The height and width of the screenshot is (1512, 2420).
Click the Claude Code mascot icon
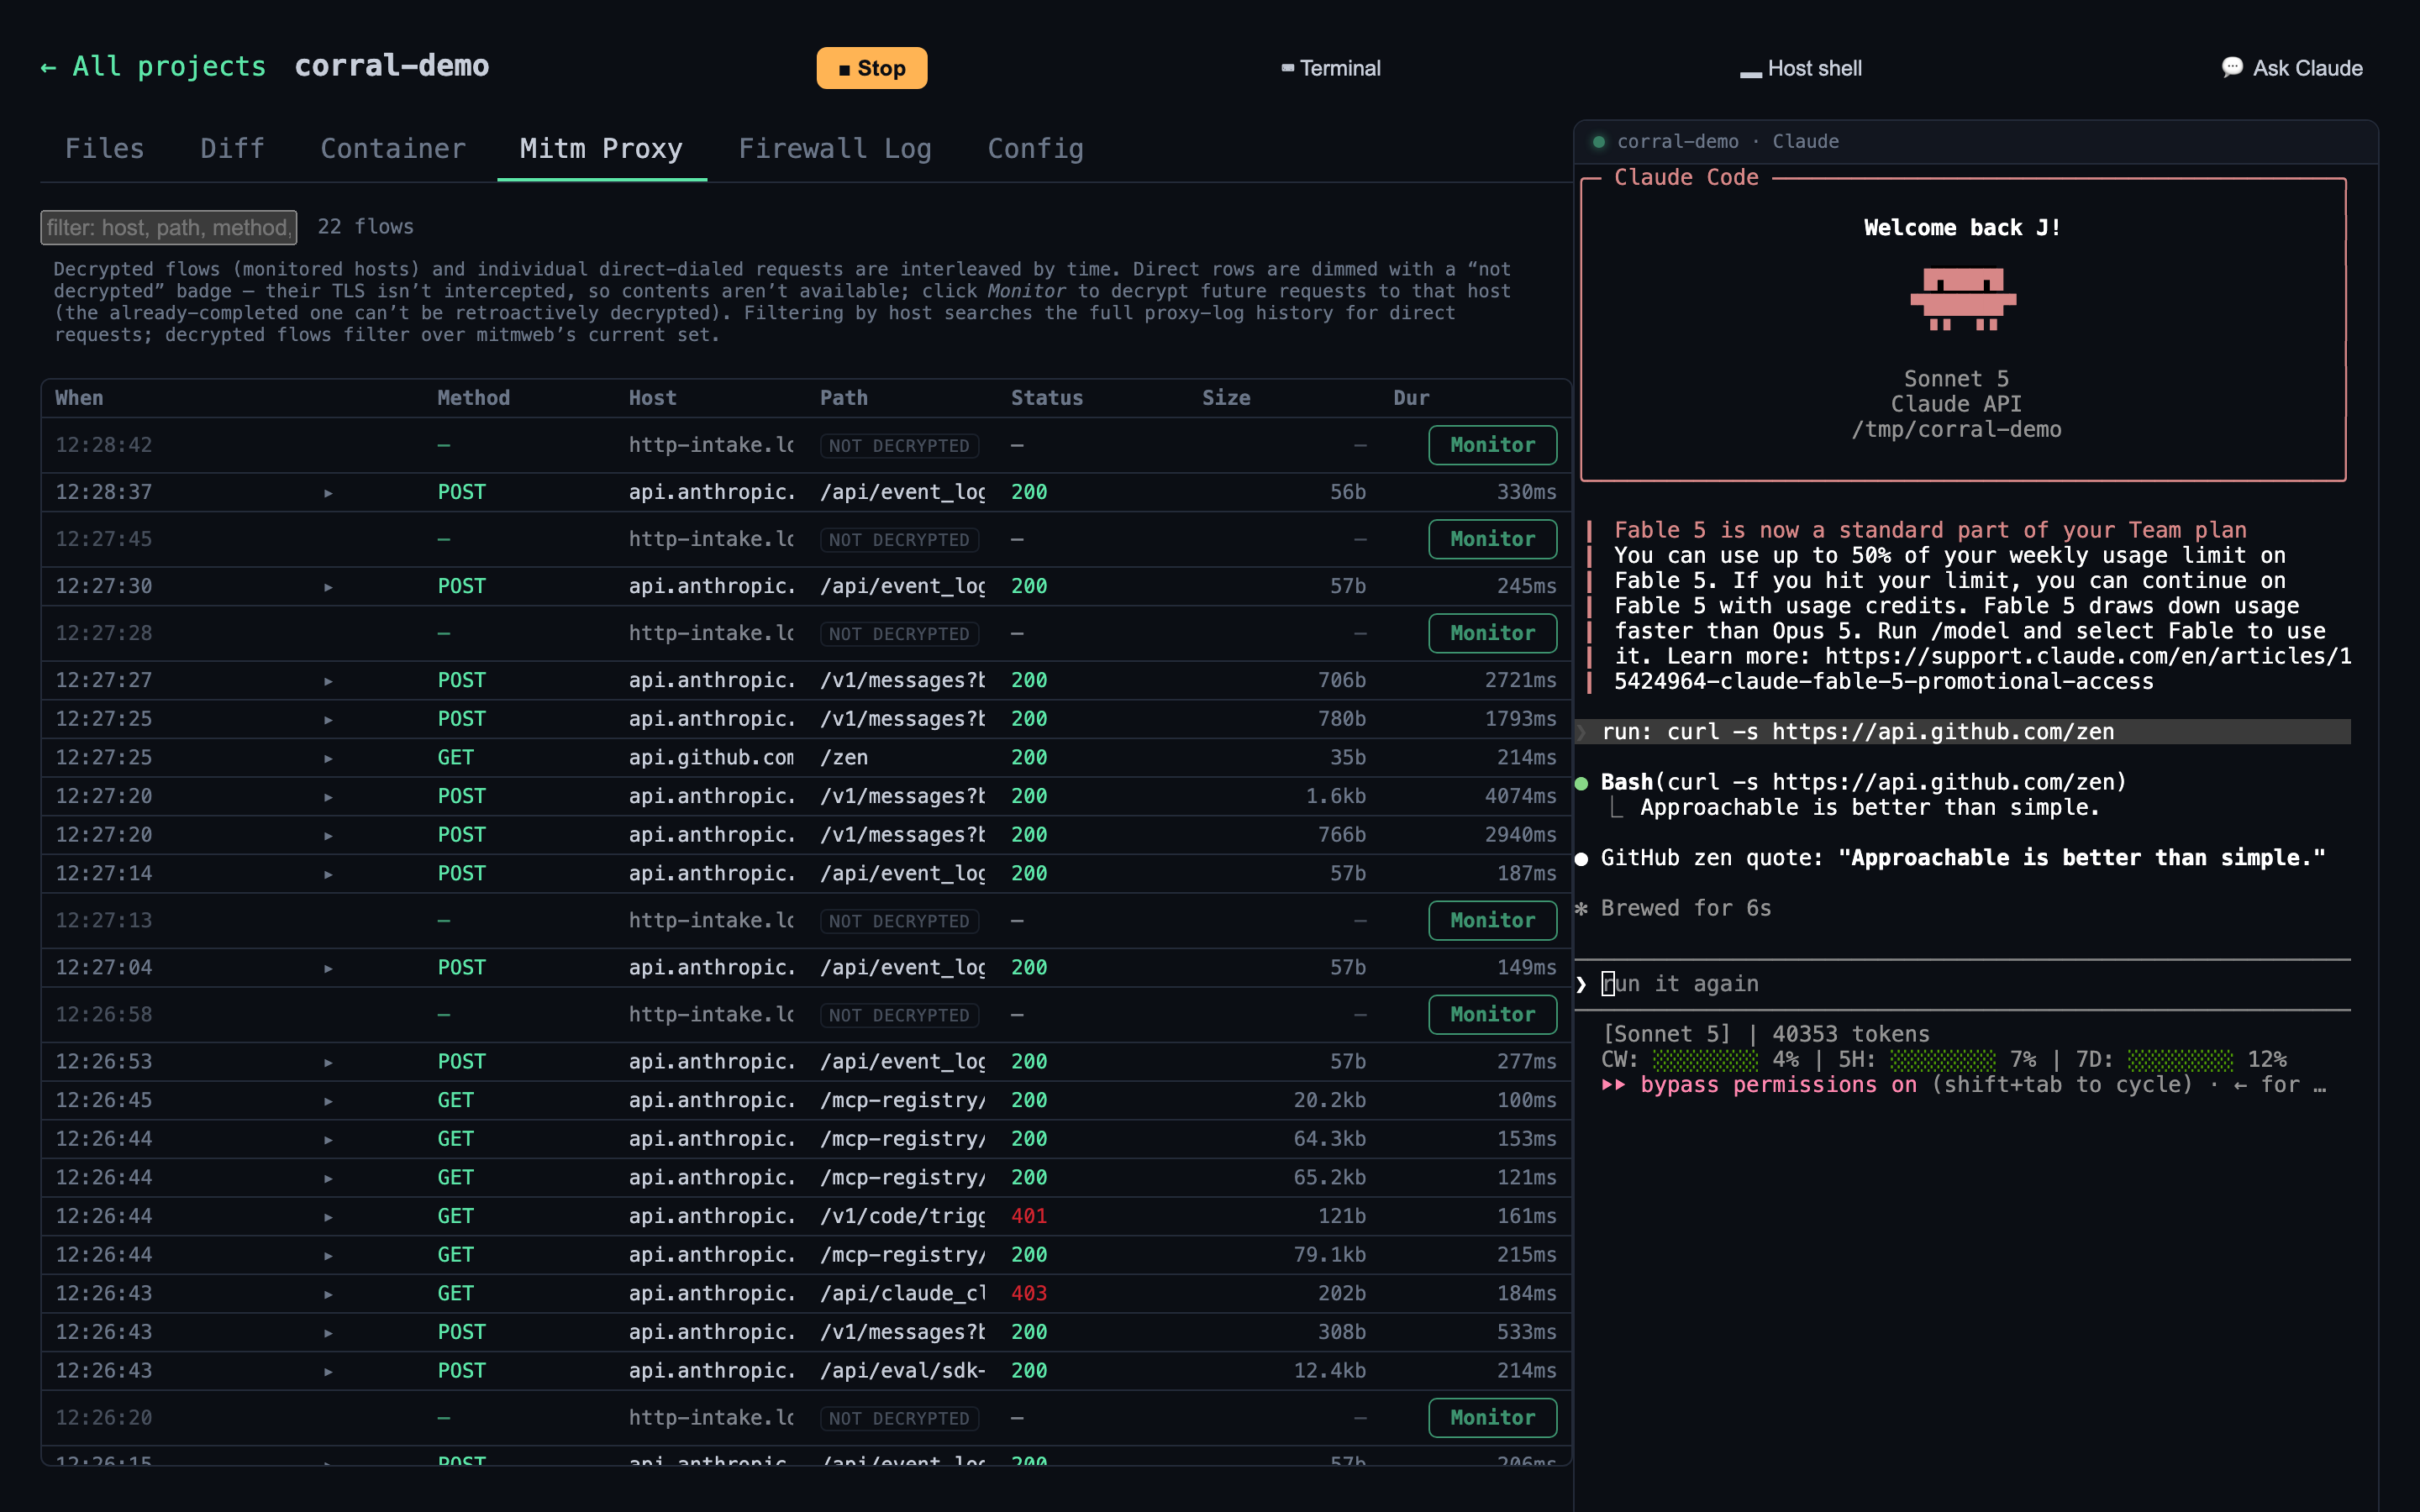coord(1962,299)
